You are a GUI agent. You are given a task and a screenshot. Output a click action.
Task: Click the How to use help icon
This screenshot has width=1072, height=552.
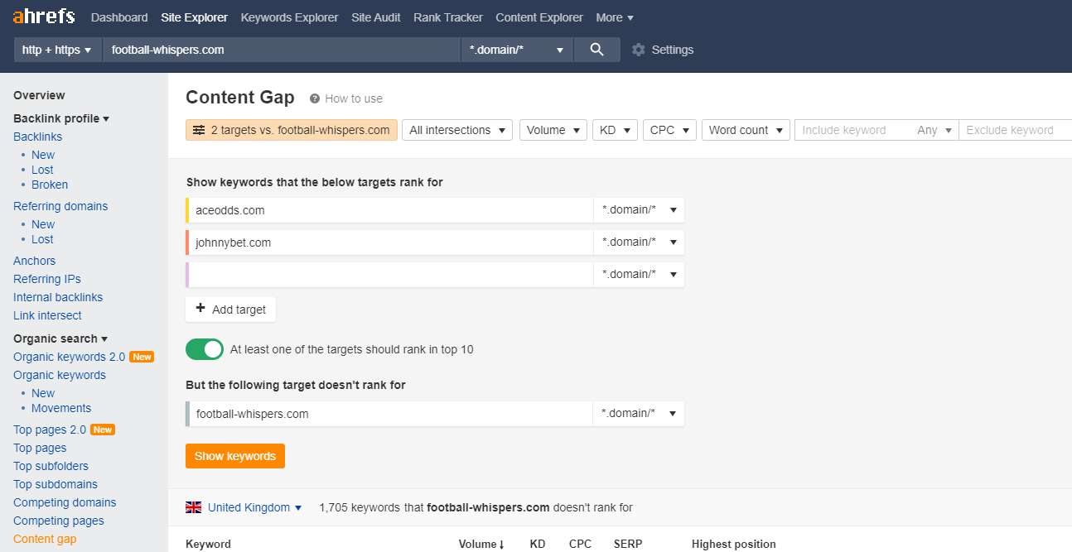[315, 98]
